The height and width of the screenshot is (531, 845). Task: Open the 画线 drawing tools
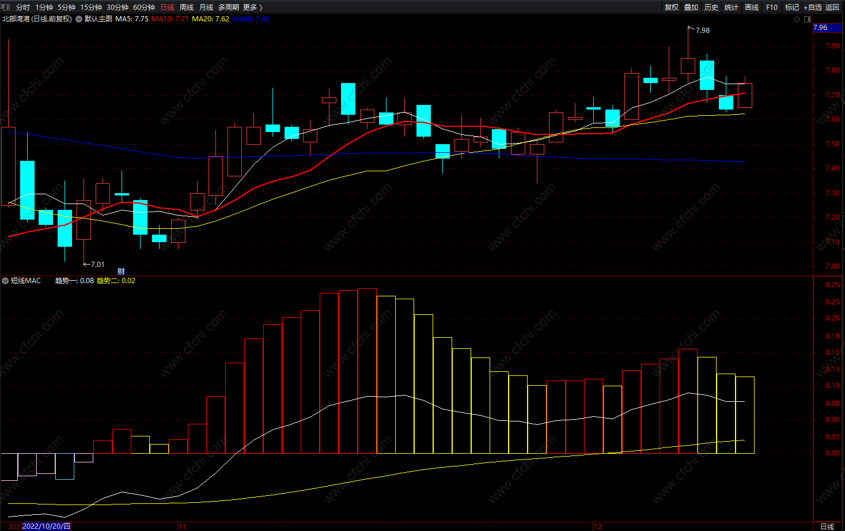coord(752,7)
